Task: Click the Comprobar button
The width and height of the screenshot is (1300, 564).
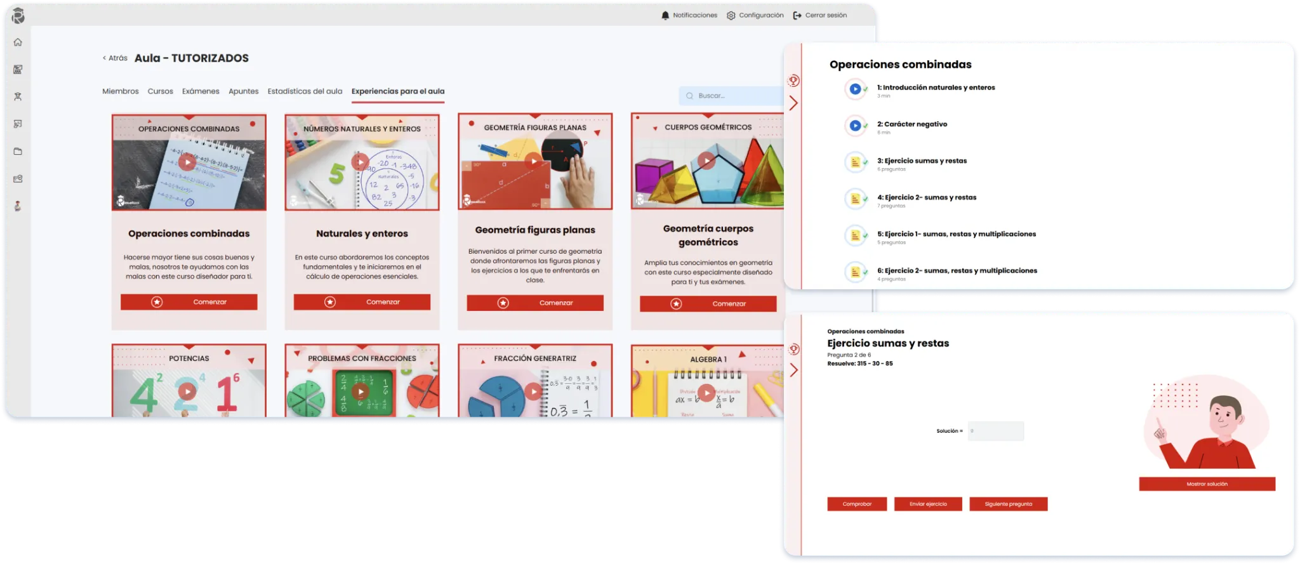Action: 856,504
